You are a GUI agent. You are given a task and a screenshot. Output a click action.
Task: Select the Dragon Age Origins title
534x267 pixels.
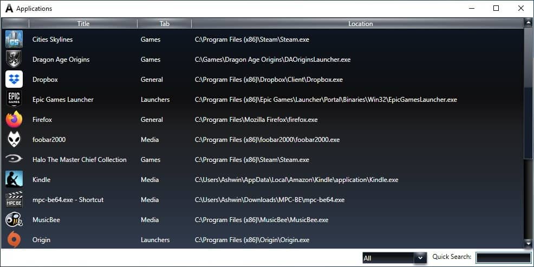pos(61,60)
